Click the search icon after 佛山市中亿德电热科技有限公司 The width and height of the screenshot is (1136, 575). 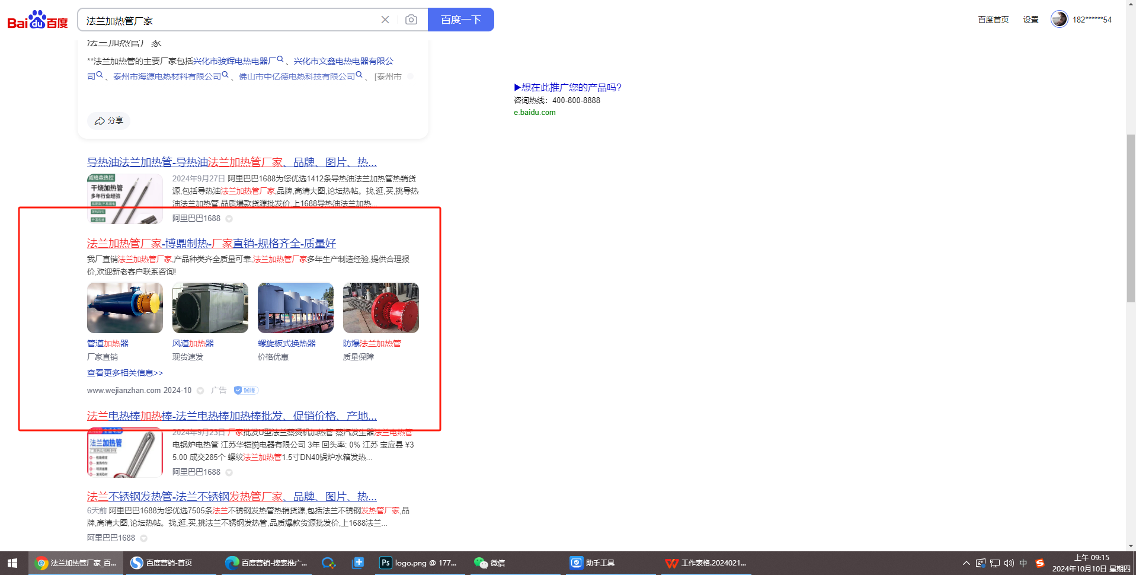359,75
